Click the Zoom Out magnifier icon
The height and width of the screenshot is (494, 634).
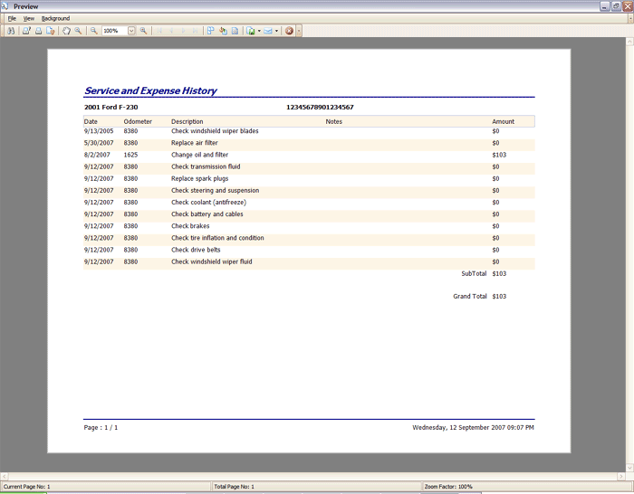point(94,31)
